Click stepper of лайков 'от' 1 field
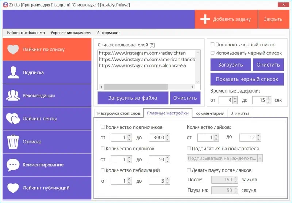Viewport: 292px width, 203px height. click(216, 138)
